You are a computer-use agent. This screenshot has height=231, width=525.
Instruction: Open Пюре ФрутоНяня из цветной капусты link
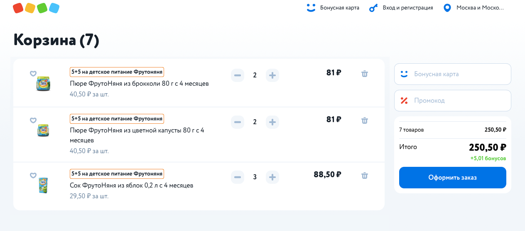137,135
